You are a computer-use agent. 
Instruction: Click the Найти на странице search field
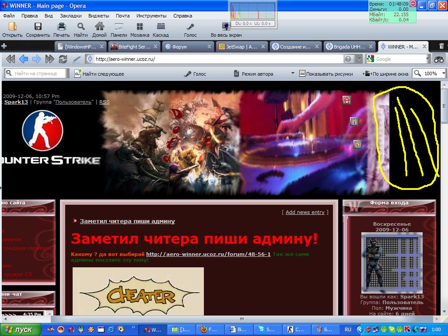[36, 73]
